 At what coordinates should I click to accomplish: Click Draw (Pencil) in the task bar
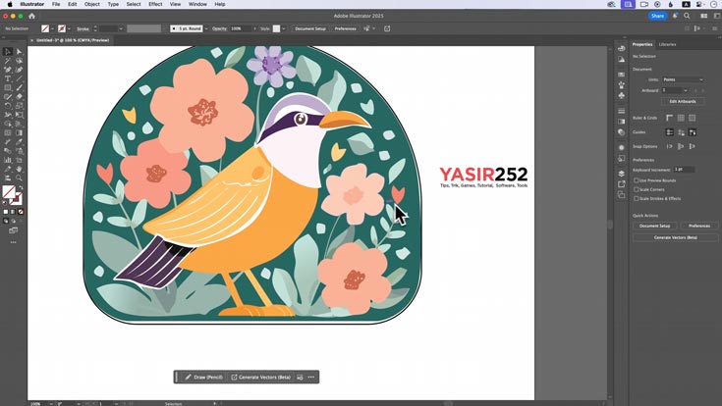click(204, 377)
